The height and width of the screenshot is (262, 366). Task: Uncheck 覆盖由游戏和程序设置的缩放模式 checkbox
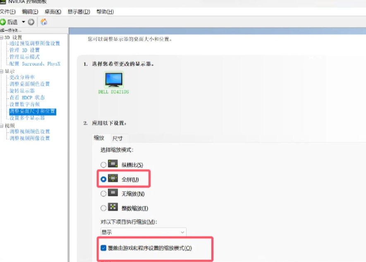click(x=103, y=248)
